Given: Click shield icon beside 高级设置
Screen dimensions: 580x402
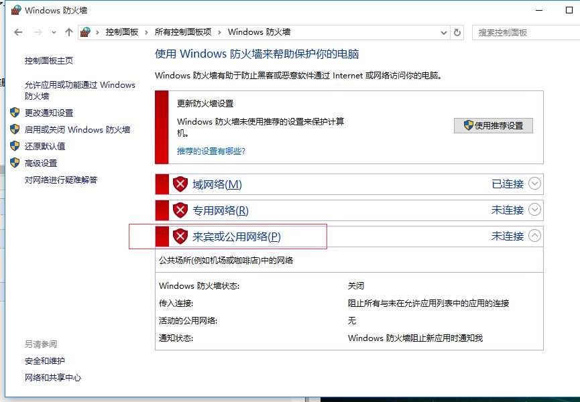Looking at the screenshot, I should 15,163.
